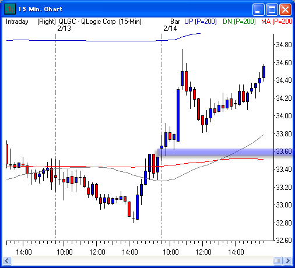Click the MA (P=200) indicator label
Viewport: 295px width, 268px height.
pyautogui.click(x=277, y=22)
